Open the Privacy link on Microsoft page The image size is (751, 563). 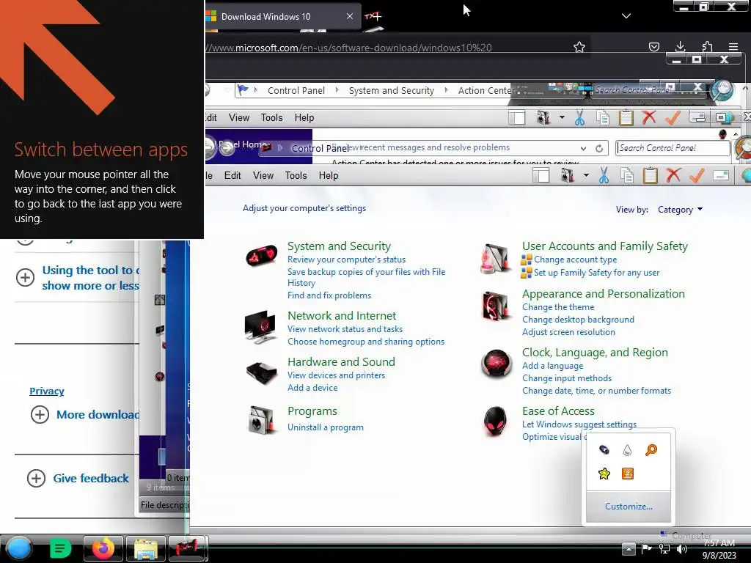point(46,391)
